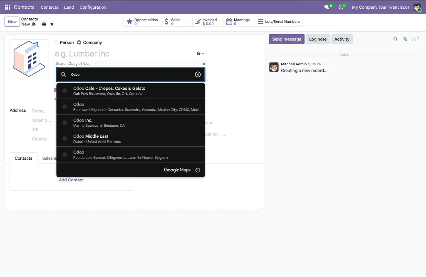Open Mitchell Admin user avatar menu

pos(417,7)
